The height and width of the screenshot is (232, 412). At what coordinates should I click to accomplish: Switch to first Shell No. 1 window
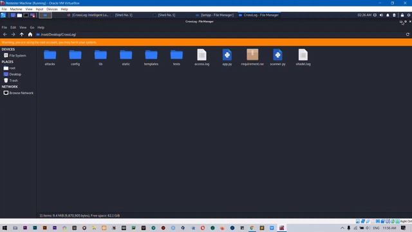[124, 15]
